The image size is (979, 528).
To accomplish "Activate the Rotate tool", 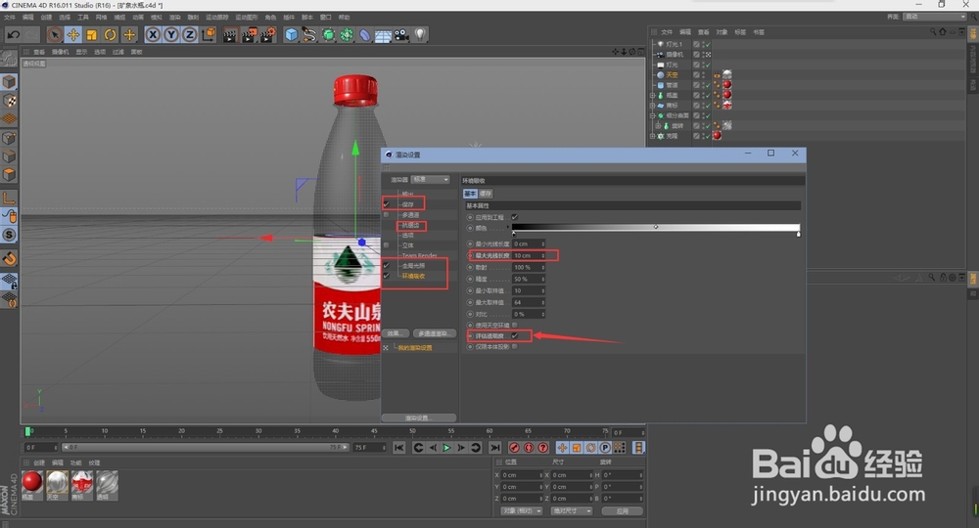I will [x=111, y=35].
